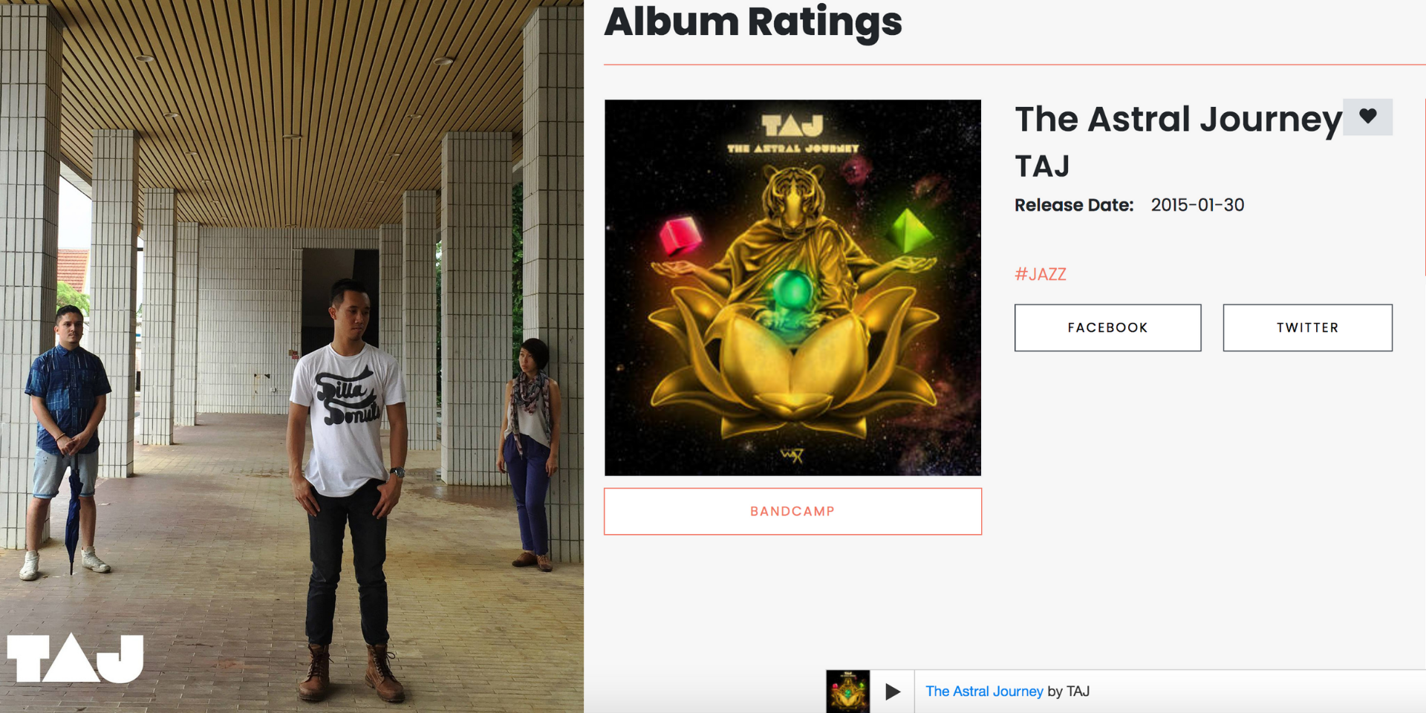Toggle the heart favorite icon
This screenshot has height=713, width=1426.
pos(1367,117)
